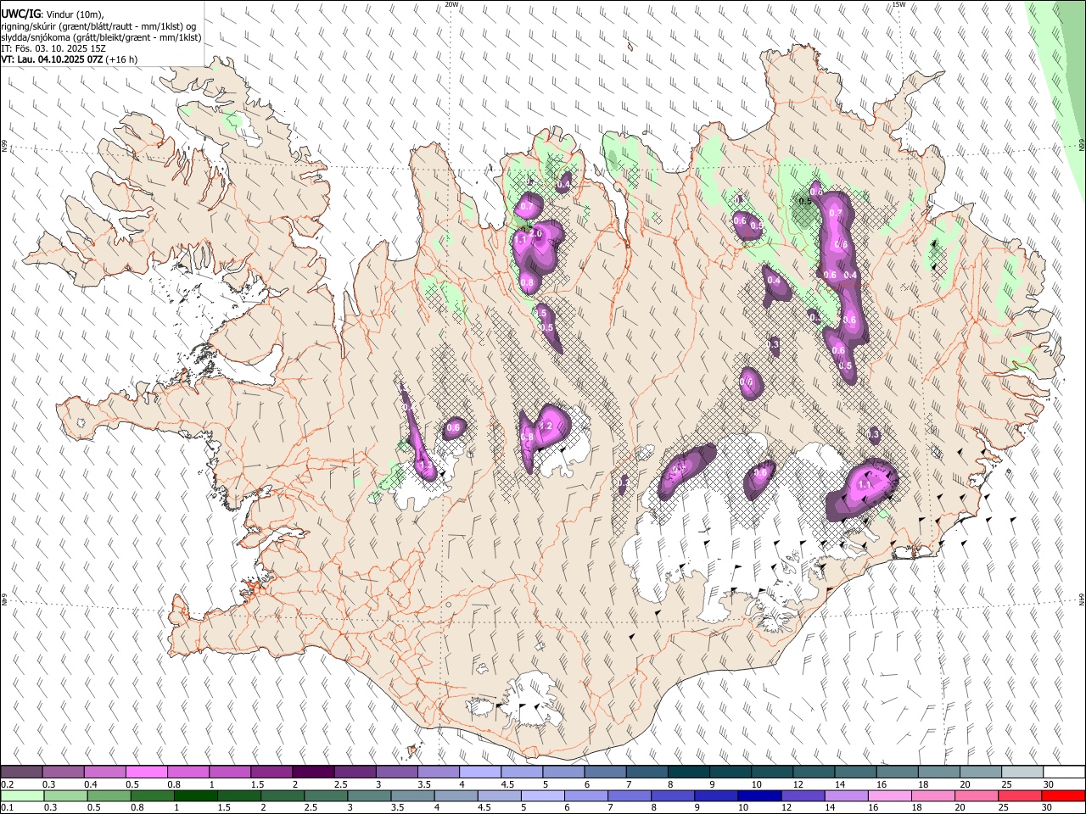
Task: Click the '(+16 h)' forecast offset
Action: pyautogui.click(x=122, y=59)
